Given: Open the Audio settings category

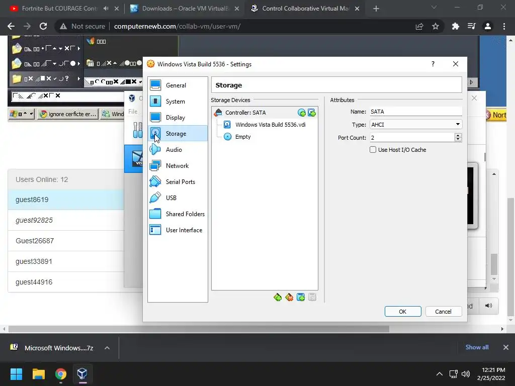Looking at the screenshot, I should [x=178, y=150].
